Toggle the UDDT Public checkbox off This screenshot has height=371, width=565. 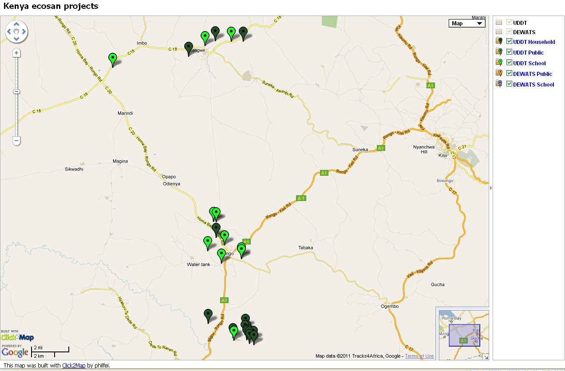click(509, 52)
